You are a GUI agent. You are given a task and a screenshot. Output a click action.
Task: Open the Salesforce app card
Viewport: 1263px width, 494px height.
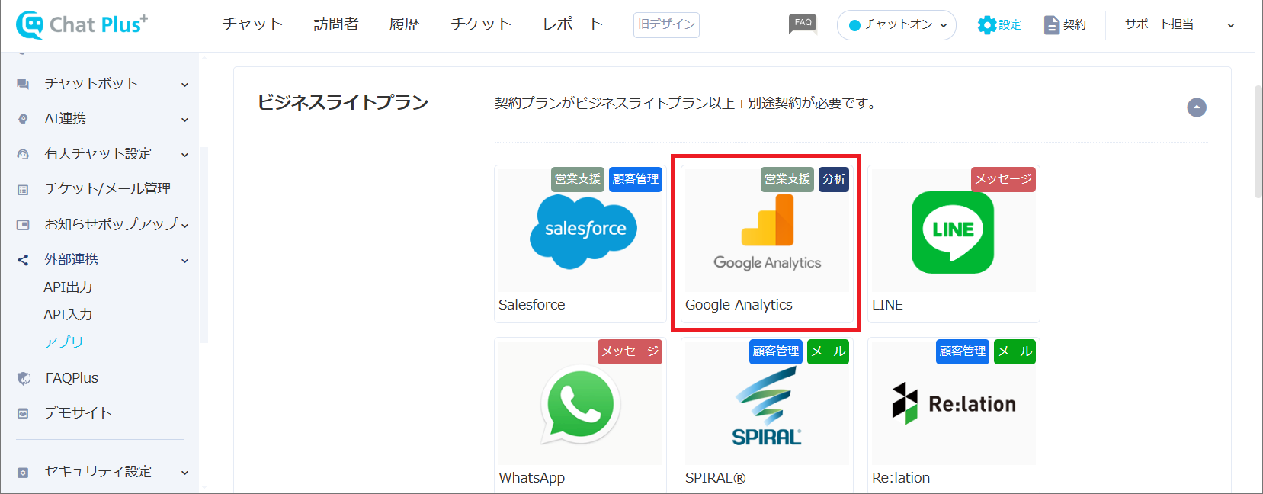(580, 244)
